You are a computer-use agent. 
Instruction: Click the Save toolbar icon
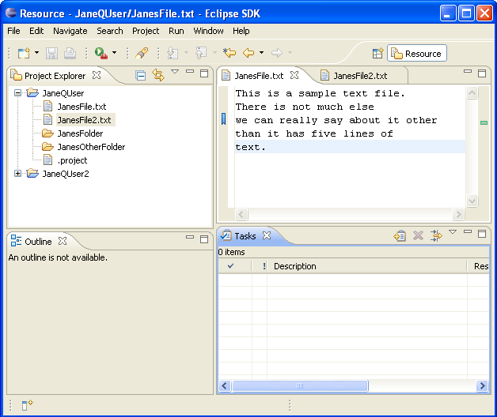click(51, 53)
